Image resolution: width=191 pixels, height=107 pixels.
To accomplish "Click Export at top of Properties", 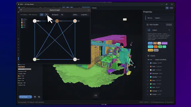I will coord(158,18).
